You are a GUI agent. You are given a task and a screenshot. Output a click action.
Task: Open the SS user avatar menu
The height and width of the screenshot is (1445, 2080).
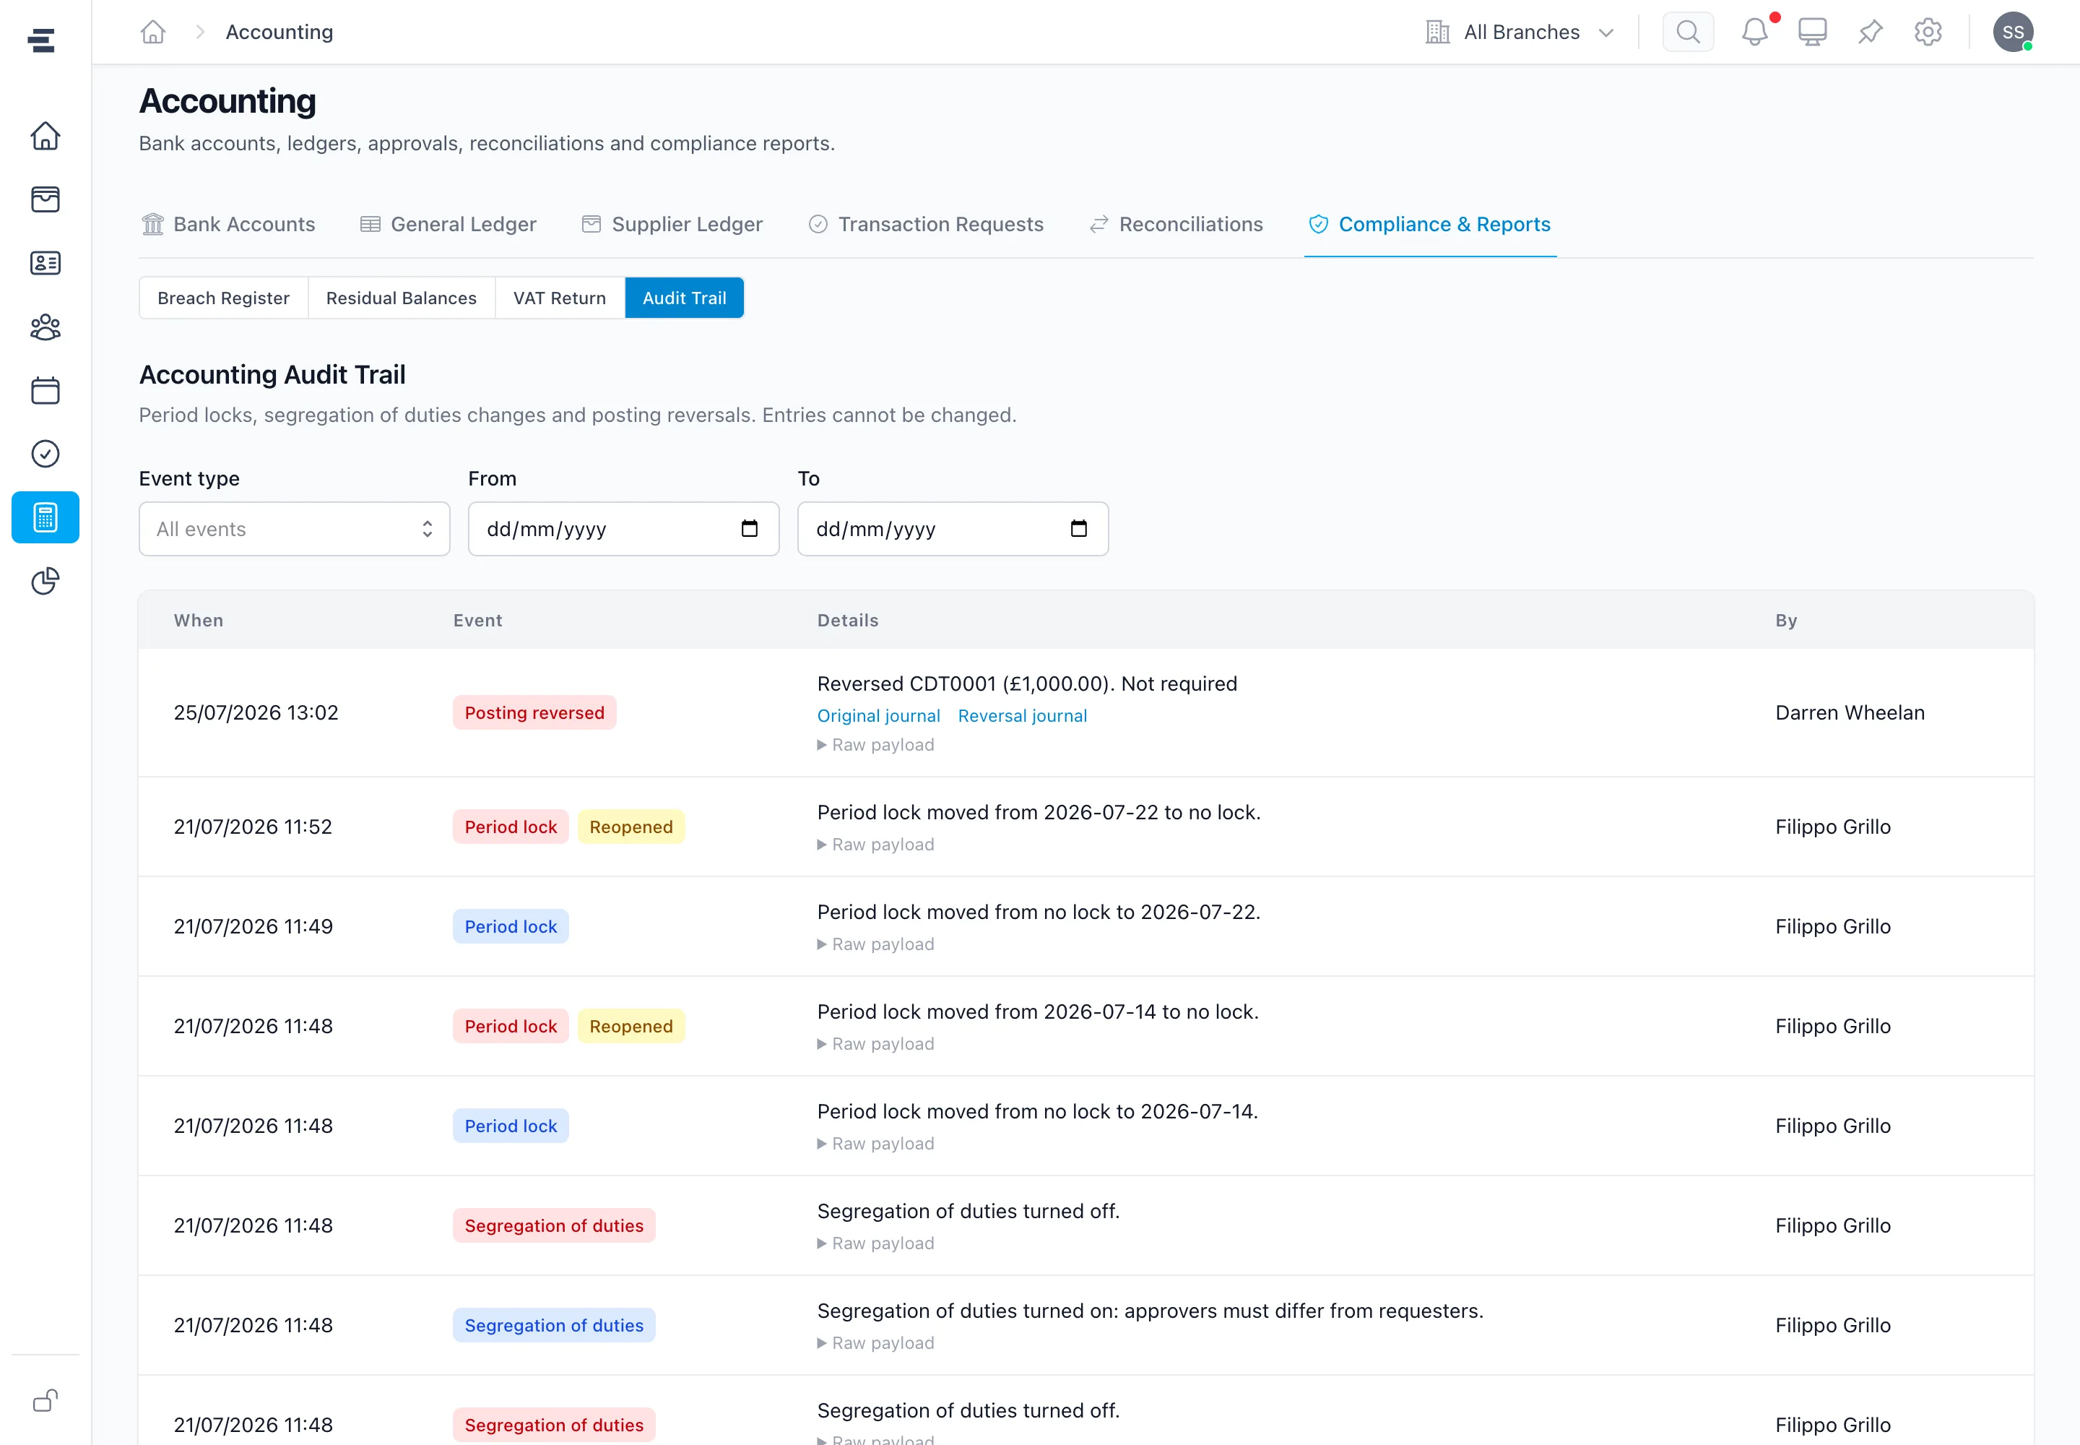coord(2013,33)
